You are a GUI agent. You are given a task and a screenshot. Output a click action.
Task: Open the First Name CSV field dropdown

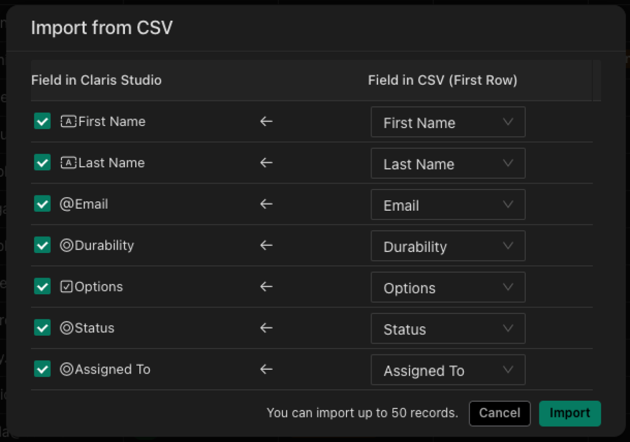448,122
